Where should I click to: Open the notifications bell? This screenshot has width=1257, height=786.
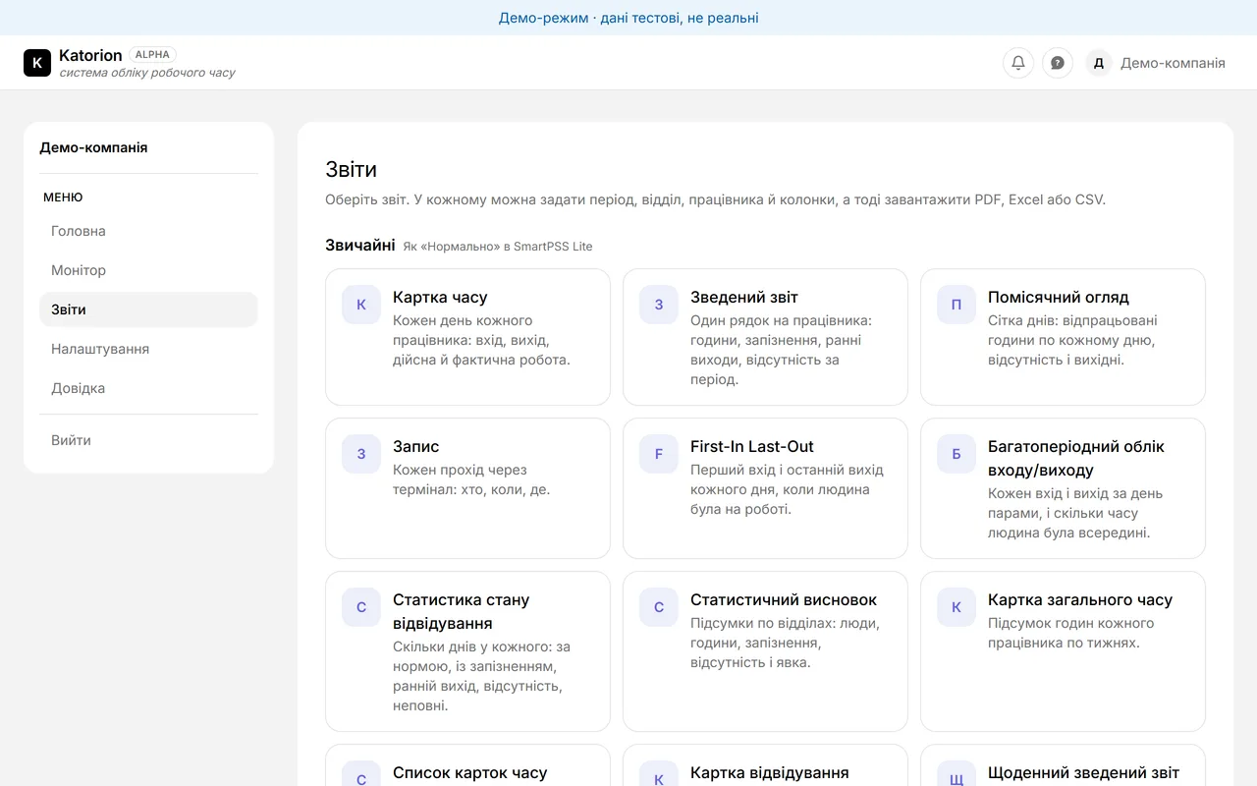(x=1018, y=63)
